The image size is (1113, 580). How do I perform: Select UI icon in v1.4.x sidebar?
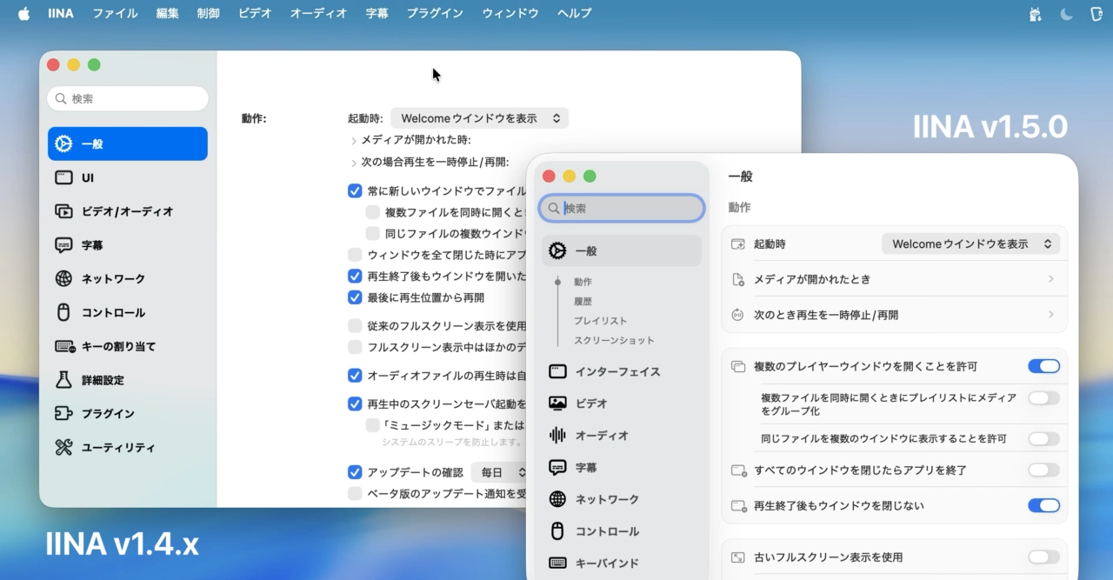click(63, 177)
